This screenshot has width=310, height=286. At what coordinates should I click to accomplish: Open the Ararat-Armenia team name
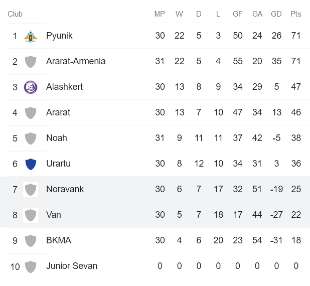(x=76, y=61)
